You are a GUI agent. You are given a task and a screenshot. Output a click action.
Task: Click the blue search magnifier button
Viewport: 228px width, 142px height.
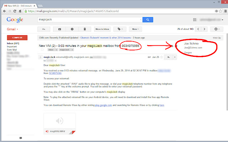(148, 20)
